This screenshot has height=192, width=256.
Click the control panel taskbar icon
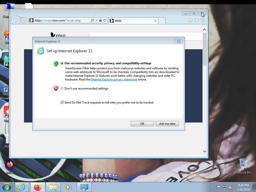coord(84,187)
